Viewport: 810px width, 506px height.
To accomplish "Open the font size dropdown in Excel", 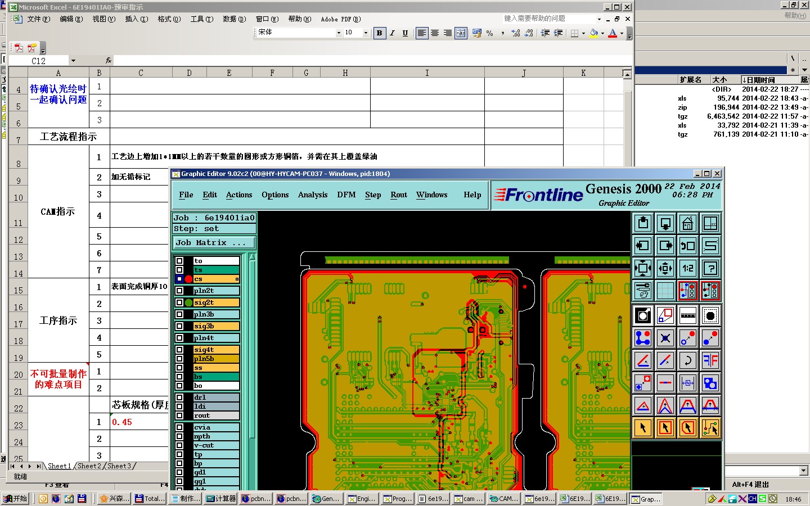I will pos(366,33).
